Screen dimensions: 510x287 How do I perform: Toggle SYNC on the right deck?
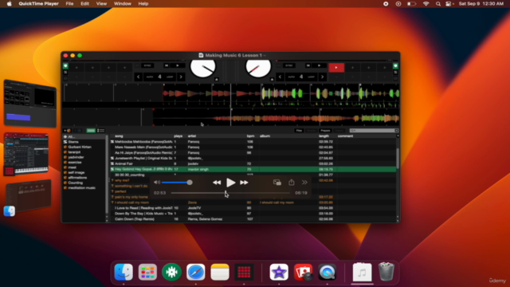[288, 65]
